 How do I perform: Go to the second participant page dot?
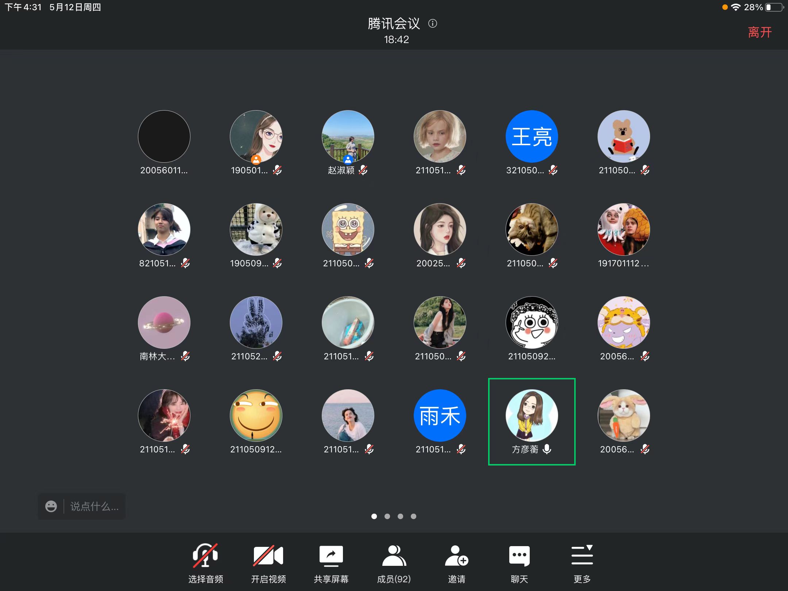(x=387, y=516)
